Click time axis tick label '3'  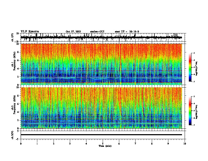coord(70,144)
